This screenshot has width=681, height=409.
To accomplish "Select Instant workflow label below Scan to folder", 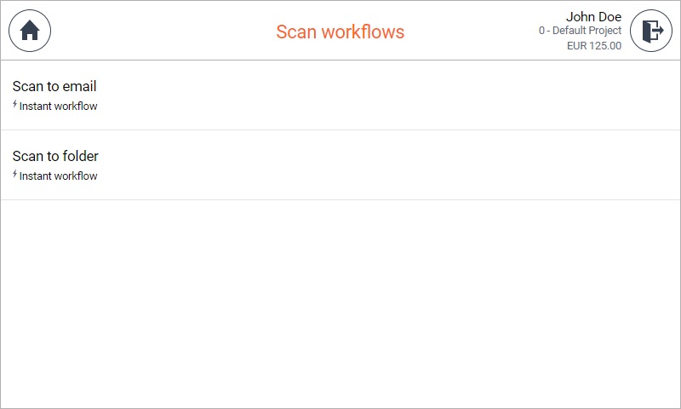I will tap(58, 176).
